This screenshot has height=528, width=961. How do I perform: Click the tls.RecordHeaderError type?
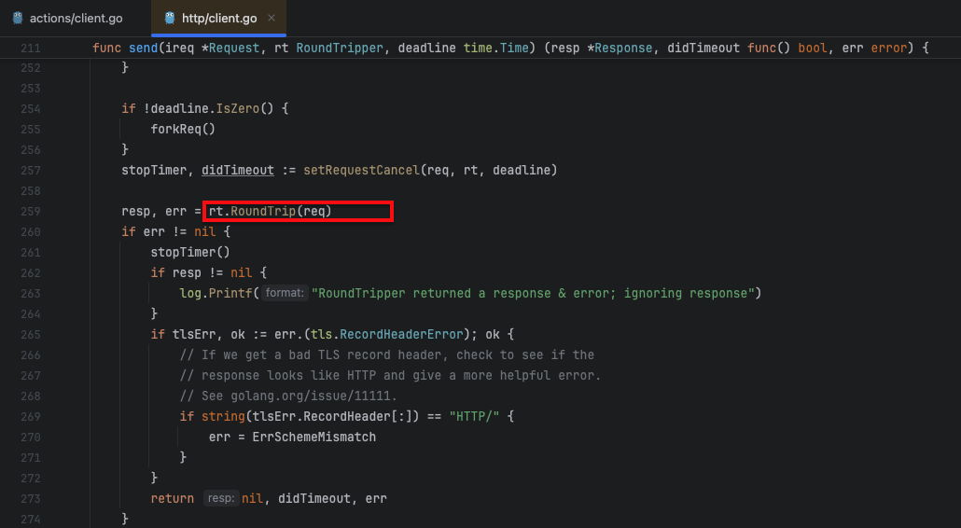pyautogui.click(x=387, y=335)
